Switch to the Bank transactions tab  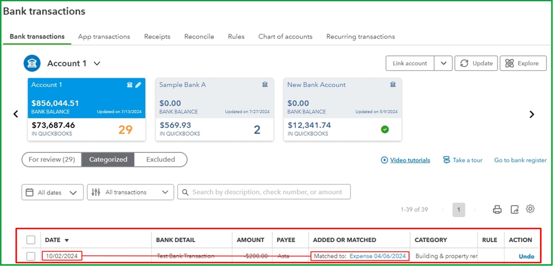click(x=37, y=37)
